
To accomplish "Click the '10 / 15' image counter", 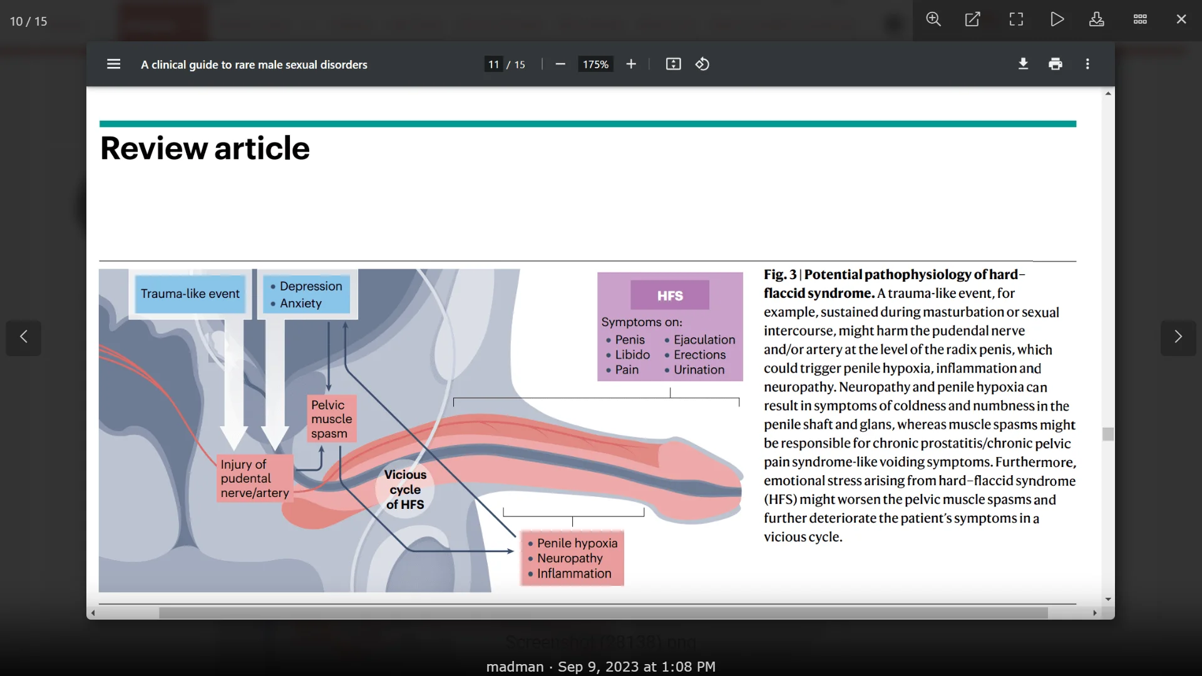I will pyautogui.click(x=28, y=21).
